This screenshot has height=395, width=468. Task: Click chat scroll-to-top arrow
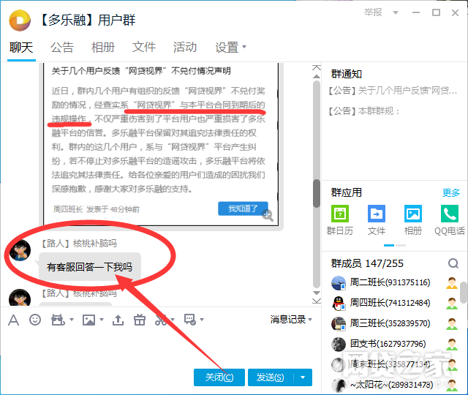pos(317,67)
